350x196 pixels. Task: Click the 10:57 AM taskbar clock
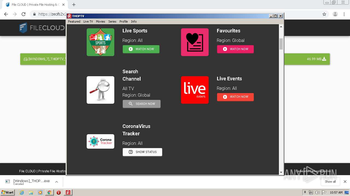(x=336, y=192)
